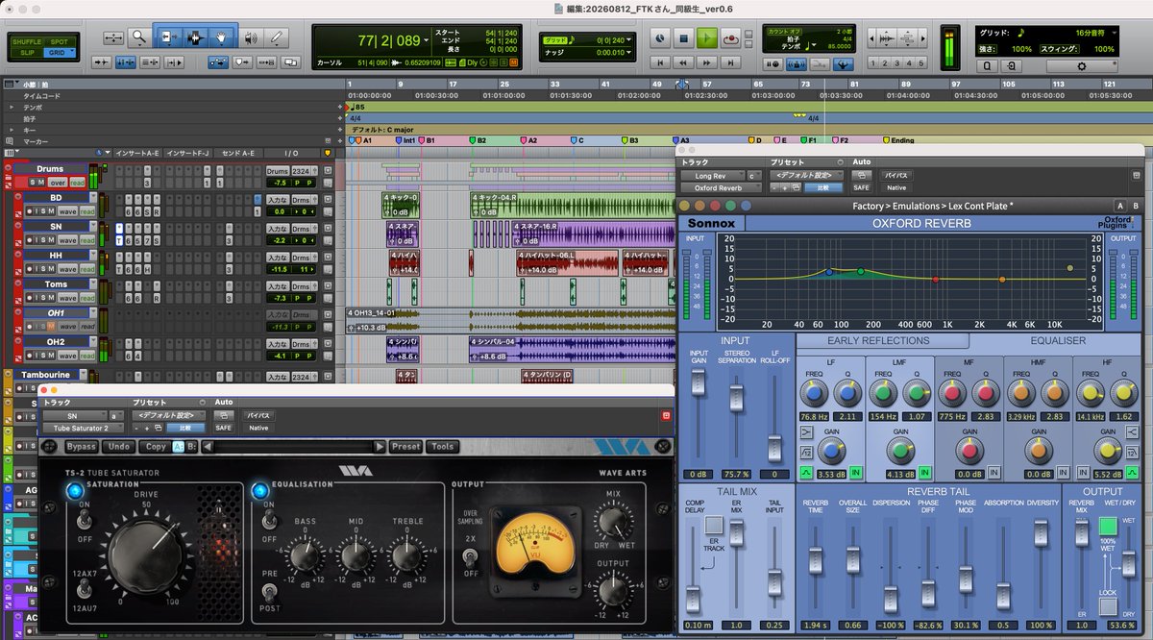Select the Trim tool

point(171,38)
